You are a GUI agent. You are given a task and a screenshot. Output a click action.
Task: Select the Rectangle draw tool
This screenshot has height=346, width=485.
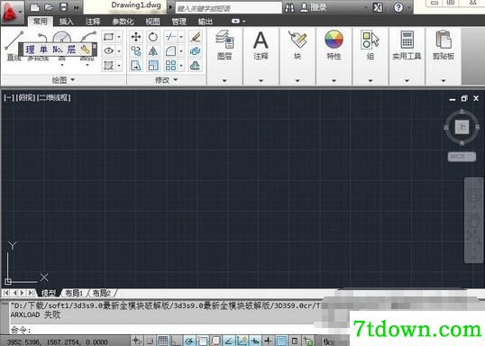[108, 37]
